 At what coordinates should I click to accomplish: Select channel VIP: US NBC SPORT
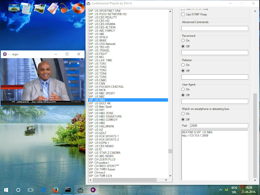pos(128,93)
